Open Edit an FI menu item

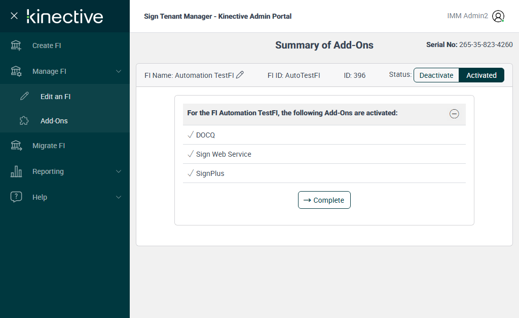55,97
